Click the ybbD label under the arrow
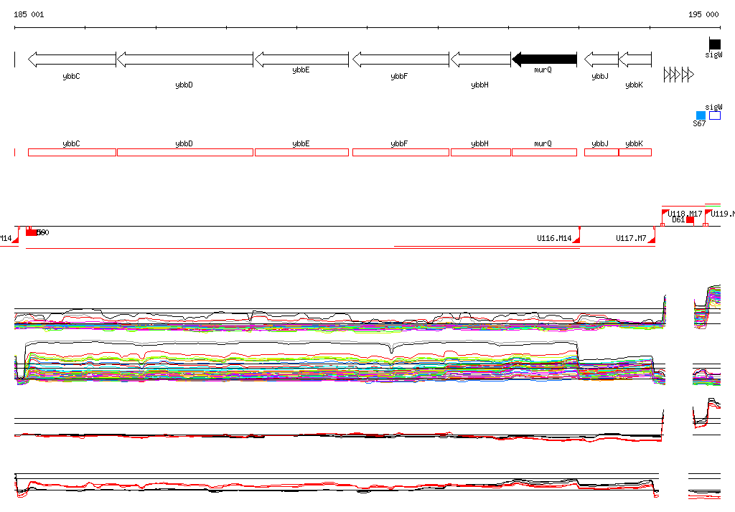735x512 pixels. pyautogui.click(x=184, y=85)
